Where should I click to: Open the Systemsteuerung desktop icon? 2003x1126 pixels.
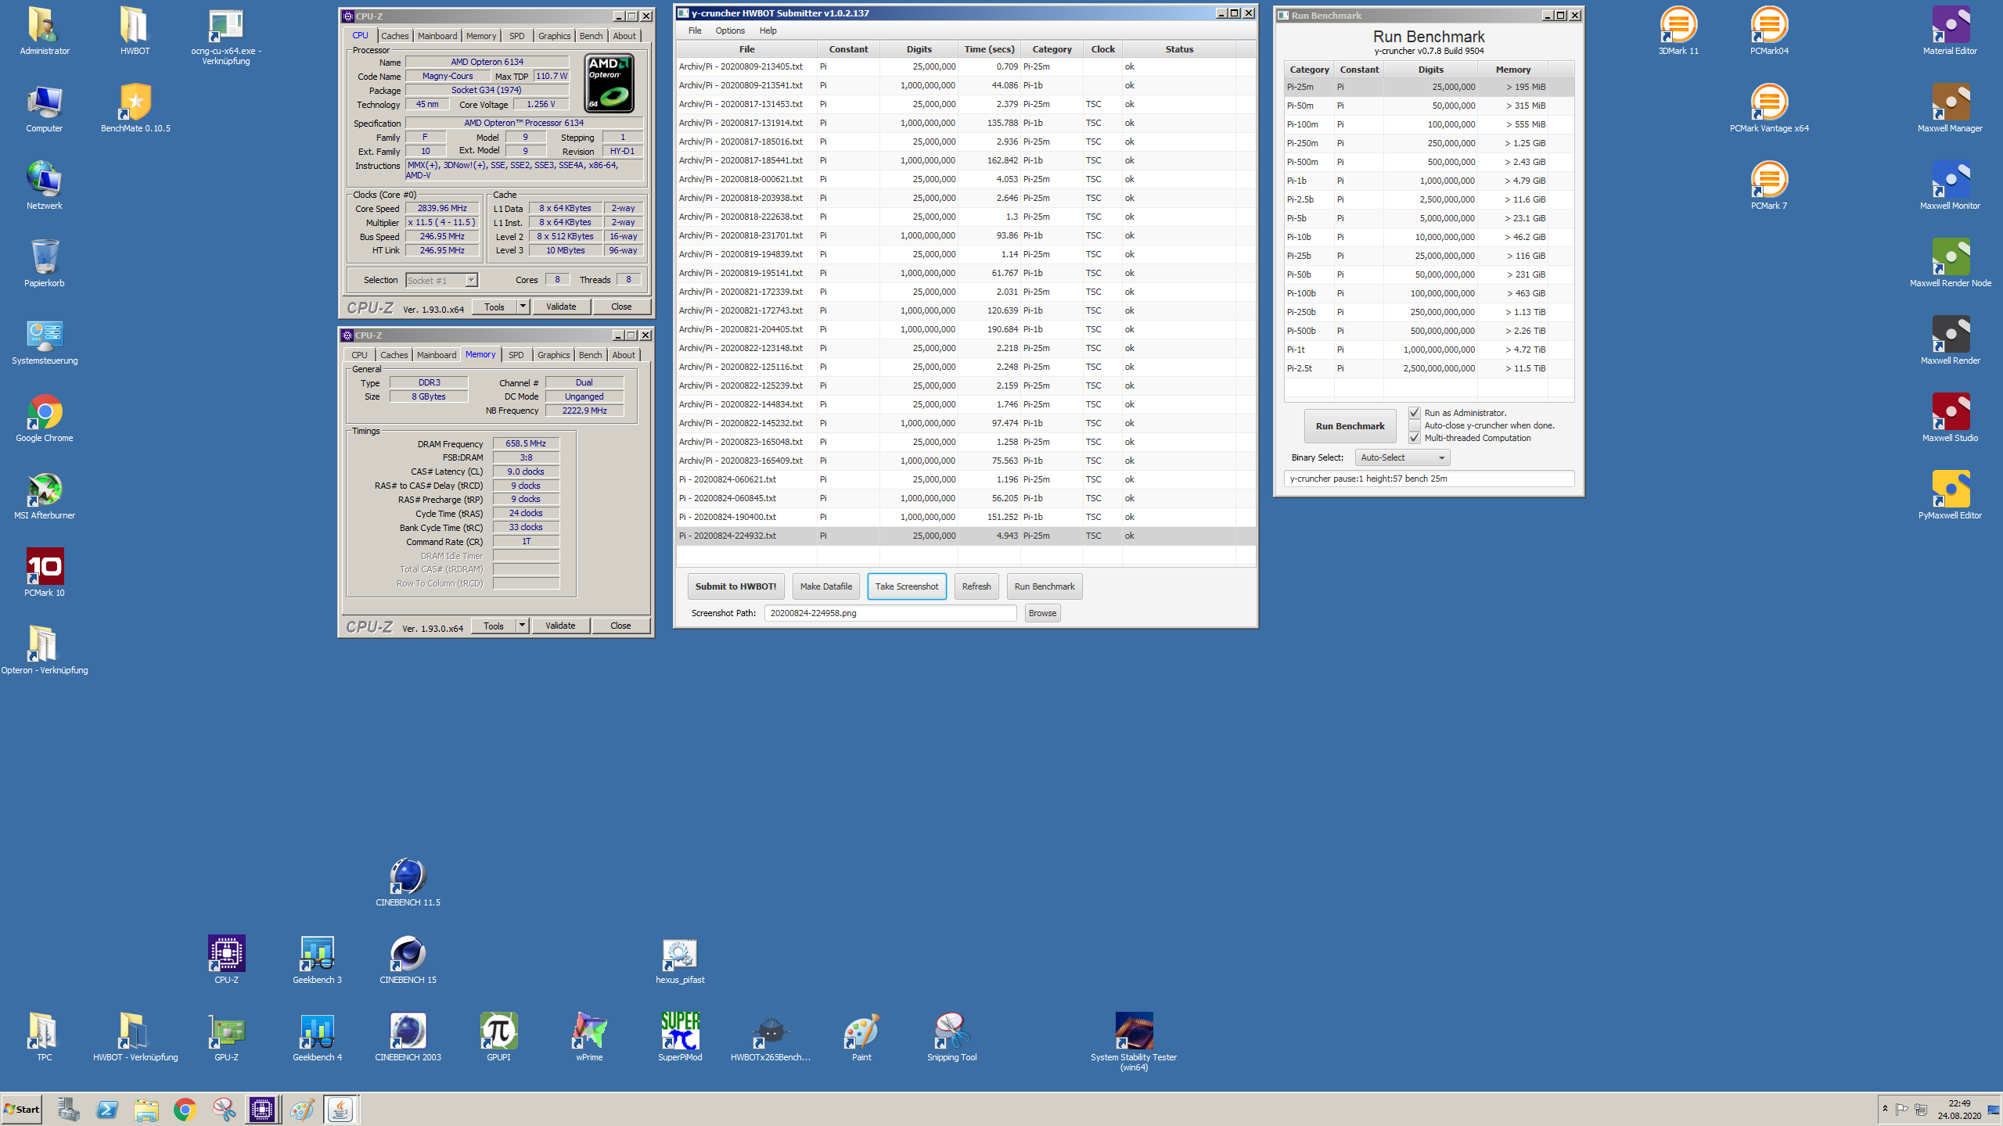45,341
